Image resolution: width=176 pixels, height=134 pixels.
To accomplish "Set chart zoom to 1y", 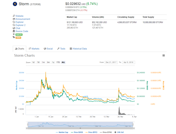I will pos(53,62).
